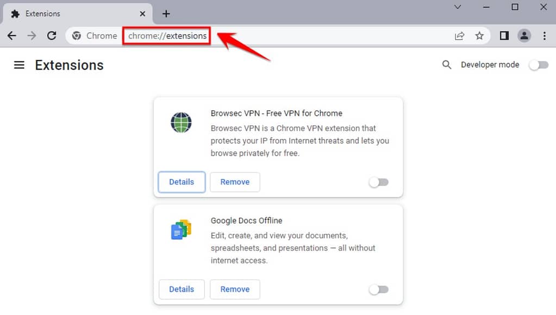Viewport: 556px width, 315px height.
Task: Open a new tab with plus button
Action: click(166, 14)
